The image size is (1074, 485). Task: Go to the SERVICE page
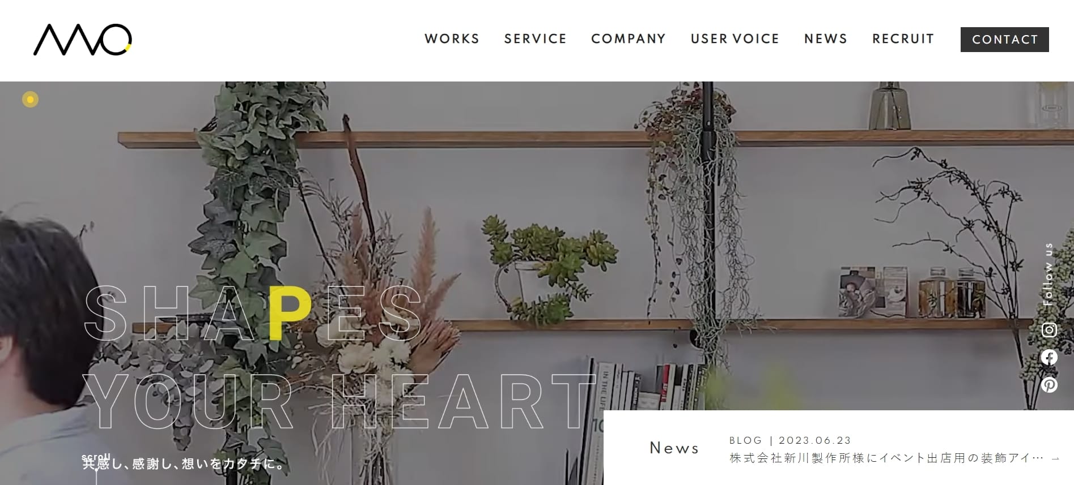click(535, 38)
